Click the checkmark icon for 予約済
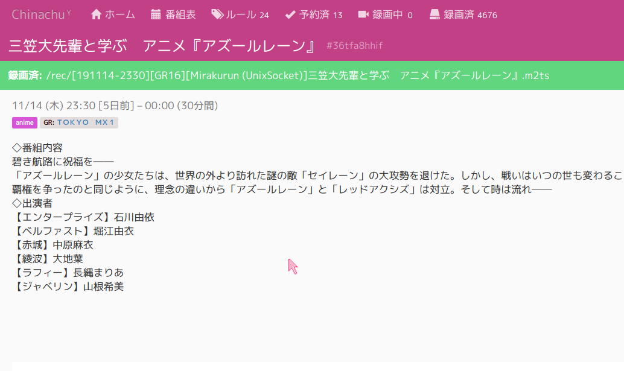 coord(290,14)
